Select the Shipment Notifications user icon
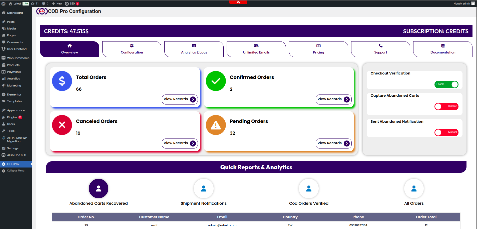This screenshot has width=477, height=229. pos(204,188)
